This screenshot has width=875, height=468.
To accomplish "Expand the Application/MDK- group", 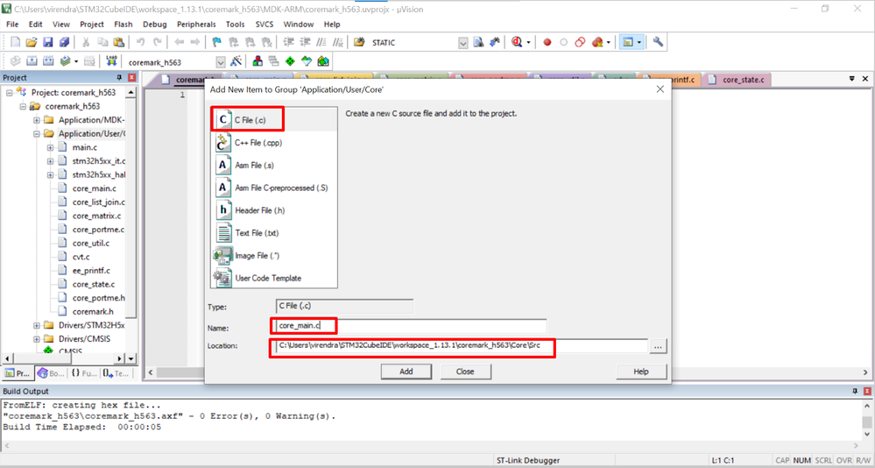I will (36, 120).
